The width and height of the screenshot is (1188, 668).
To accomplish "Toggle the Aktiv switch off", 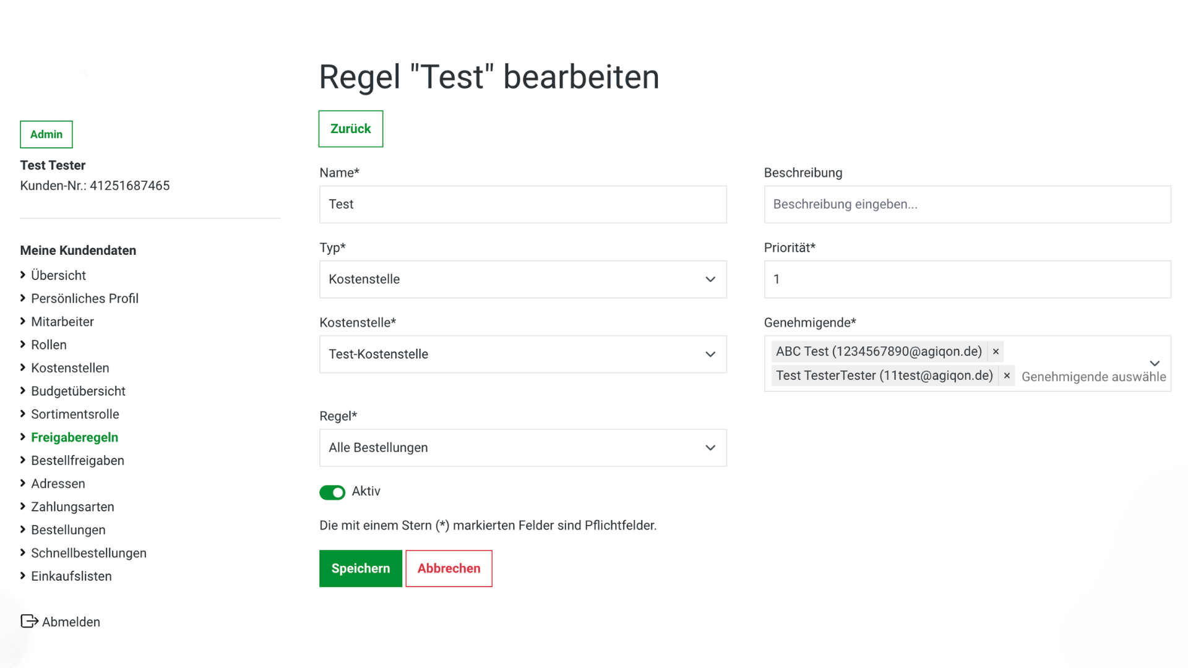I will (332, 492).
